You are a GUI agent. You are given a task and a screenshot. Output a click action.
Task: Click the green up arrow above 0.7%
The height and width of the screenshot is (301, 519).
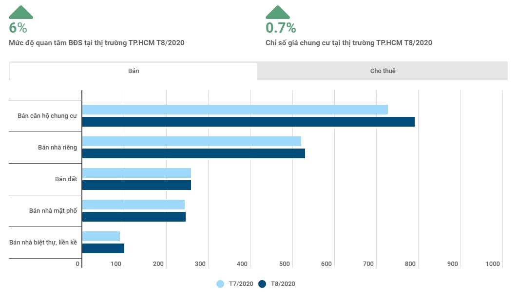277,13
